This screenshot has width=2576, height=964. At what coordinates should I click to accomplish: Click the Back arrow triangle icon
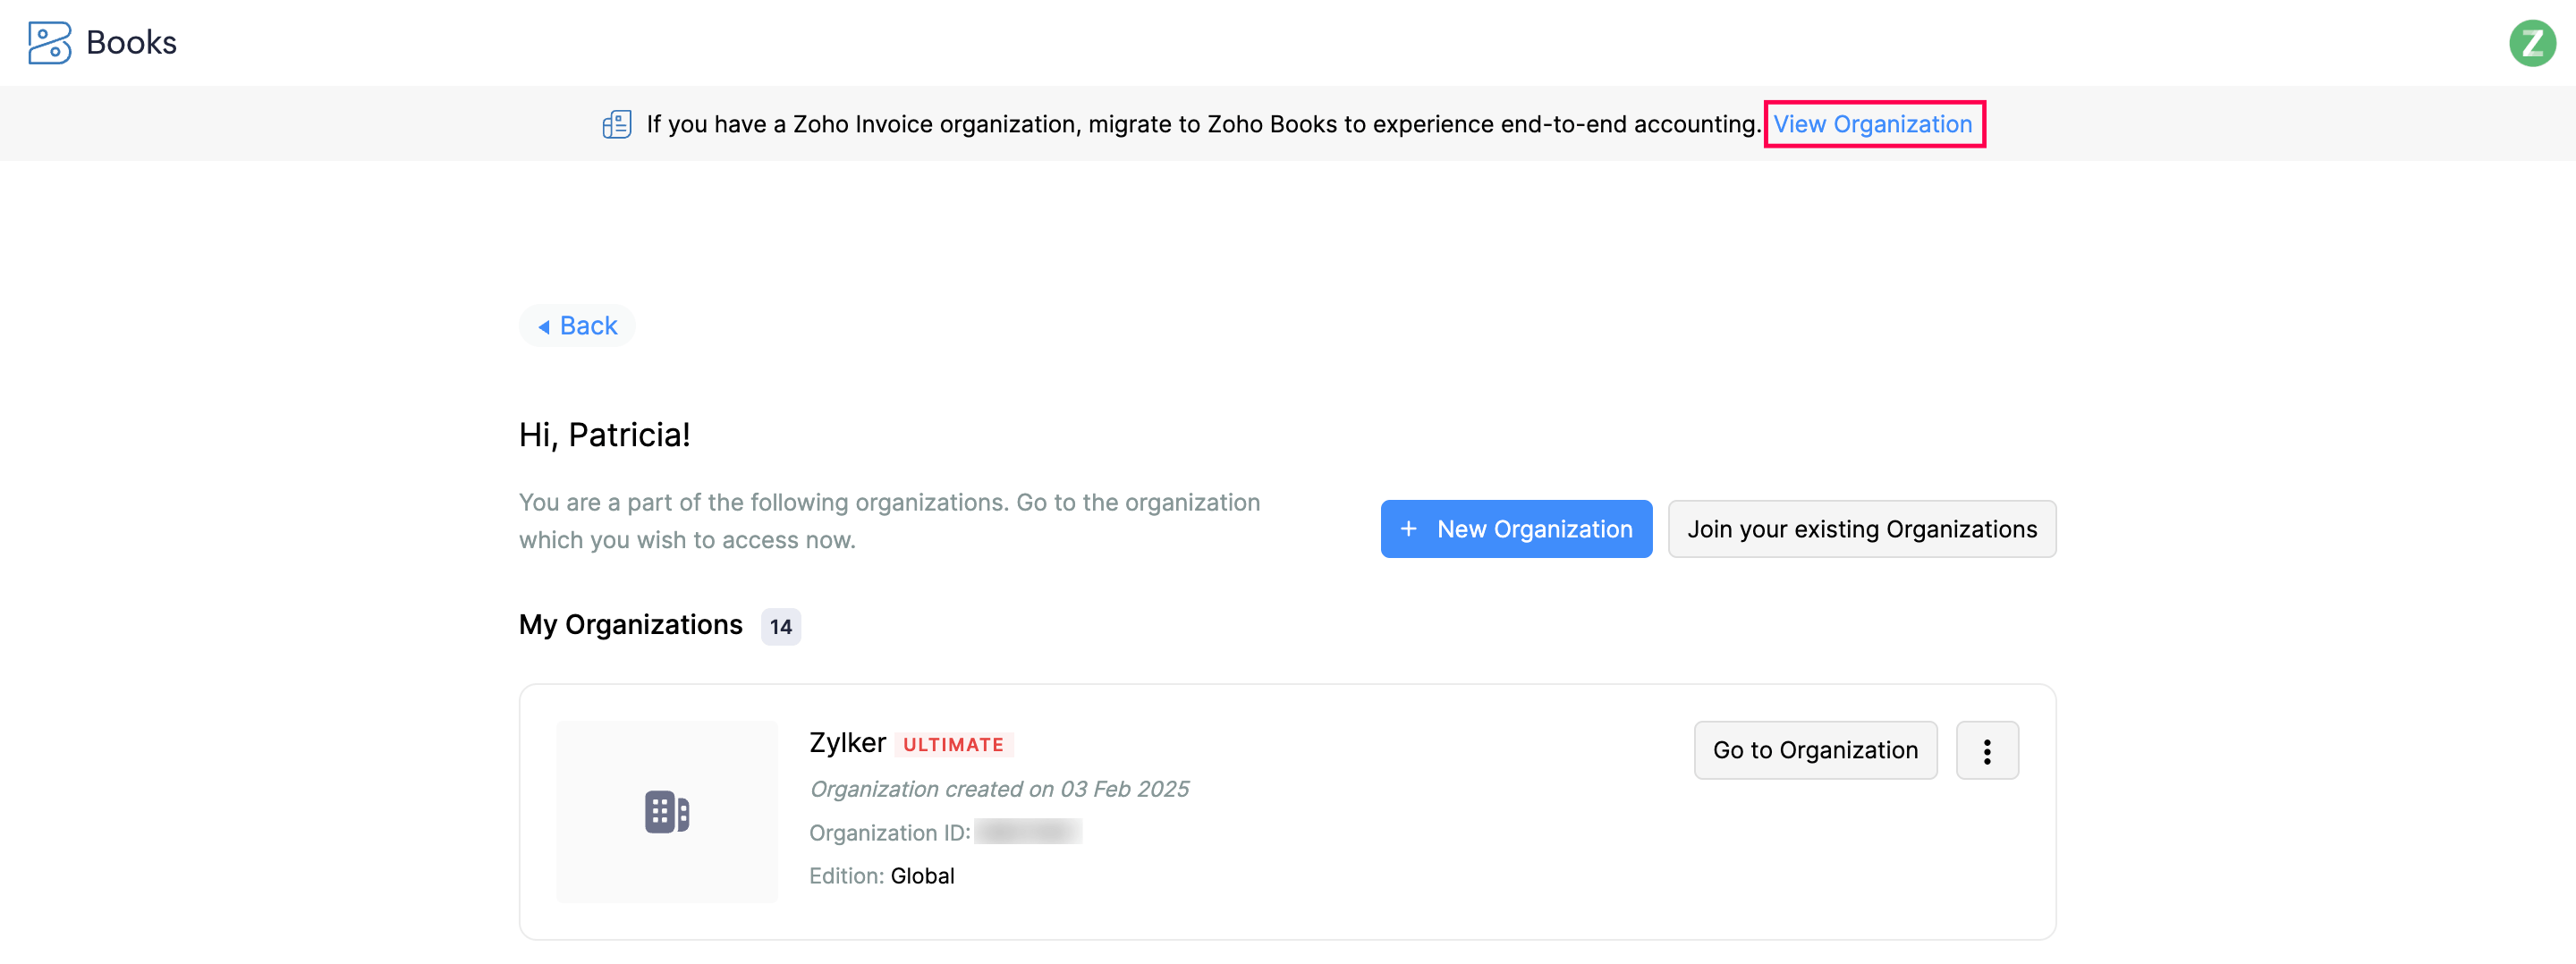point(544,327)
